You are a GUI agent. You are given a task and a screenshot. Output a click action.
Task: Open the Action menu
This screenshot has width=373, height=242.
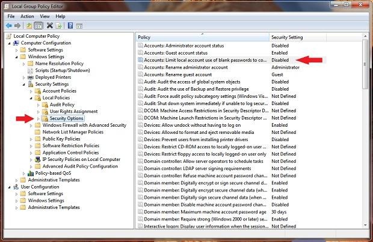click(x=27, y=16)
